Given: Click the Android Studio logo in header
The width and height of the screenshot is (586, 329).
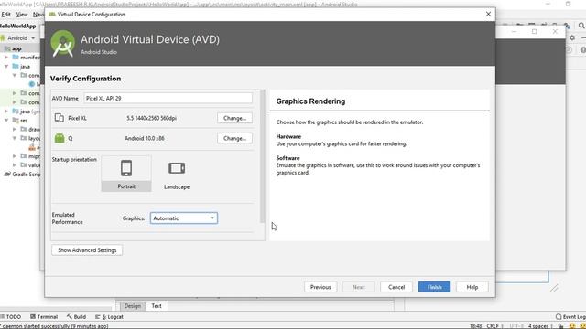Looking at the screenshot, I should [x=63, y=43].
